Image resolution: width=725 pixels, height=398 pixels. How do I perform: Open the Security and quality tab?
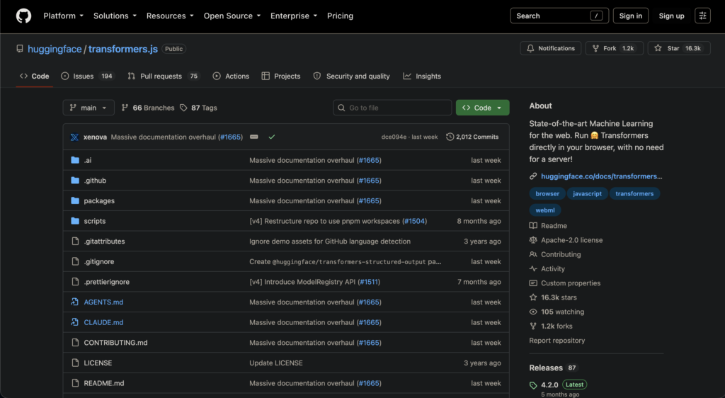[x=351, y=76]
